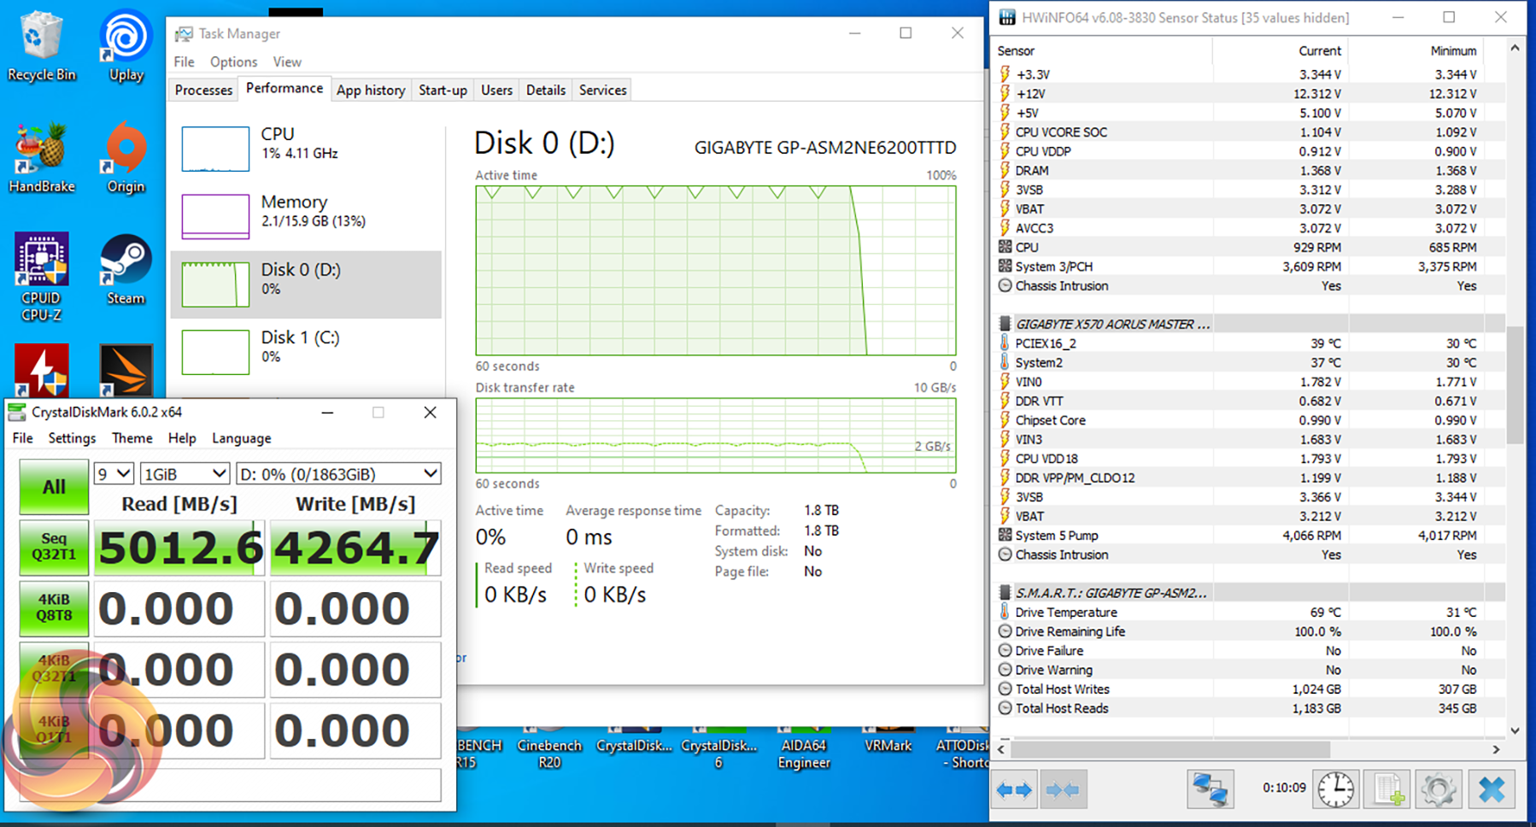Image resolution: width=1536 pixels, height=827 pixels.
Task: Select the System 5 Pump sensor row
Action: coord(1251,536)
